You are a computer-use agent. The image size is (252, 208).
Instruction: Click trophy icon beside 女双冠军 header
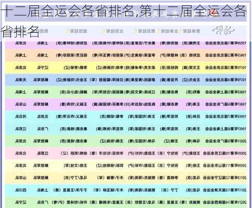104,31
